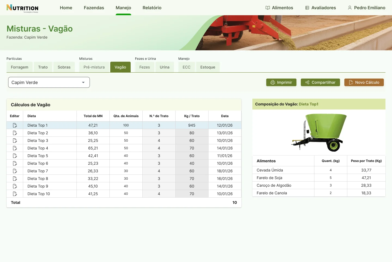This screenshot has width=392, height=262.
Task: Go to the Estoque tab
Action: pos(208,67)
